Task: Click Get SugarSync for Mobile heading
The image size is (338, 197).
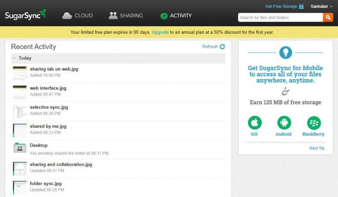Action: [285, 74]
